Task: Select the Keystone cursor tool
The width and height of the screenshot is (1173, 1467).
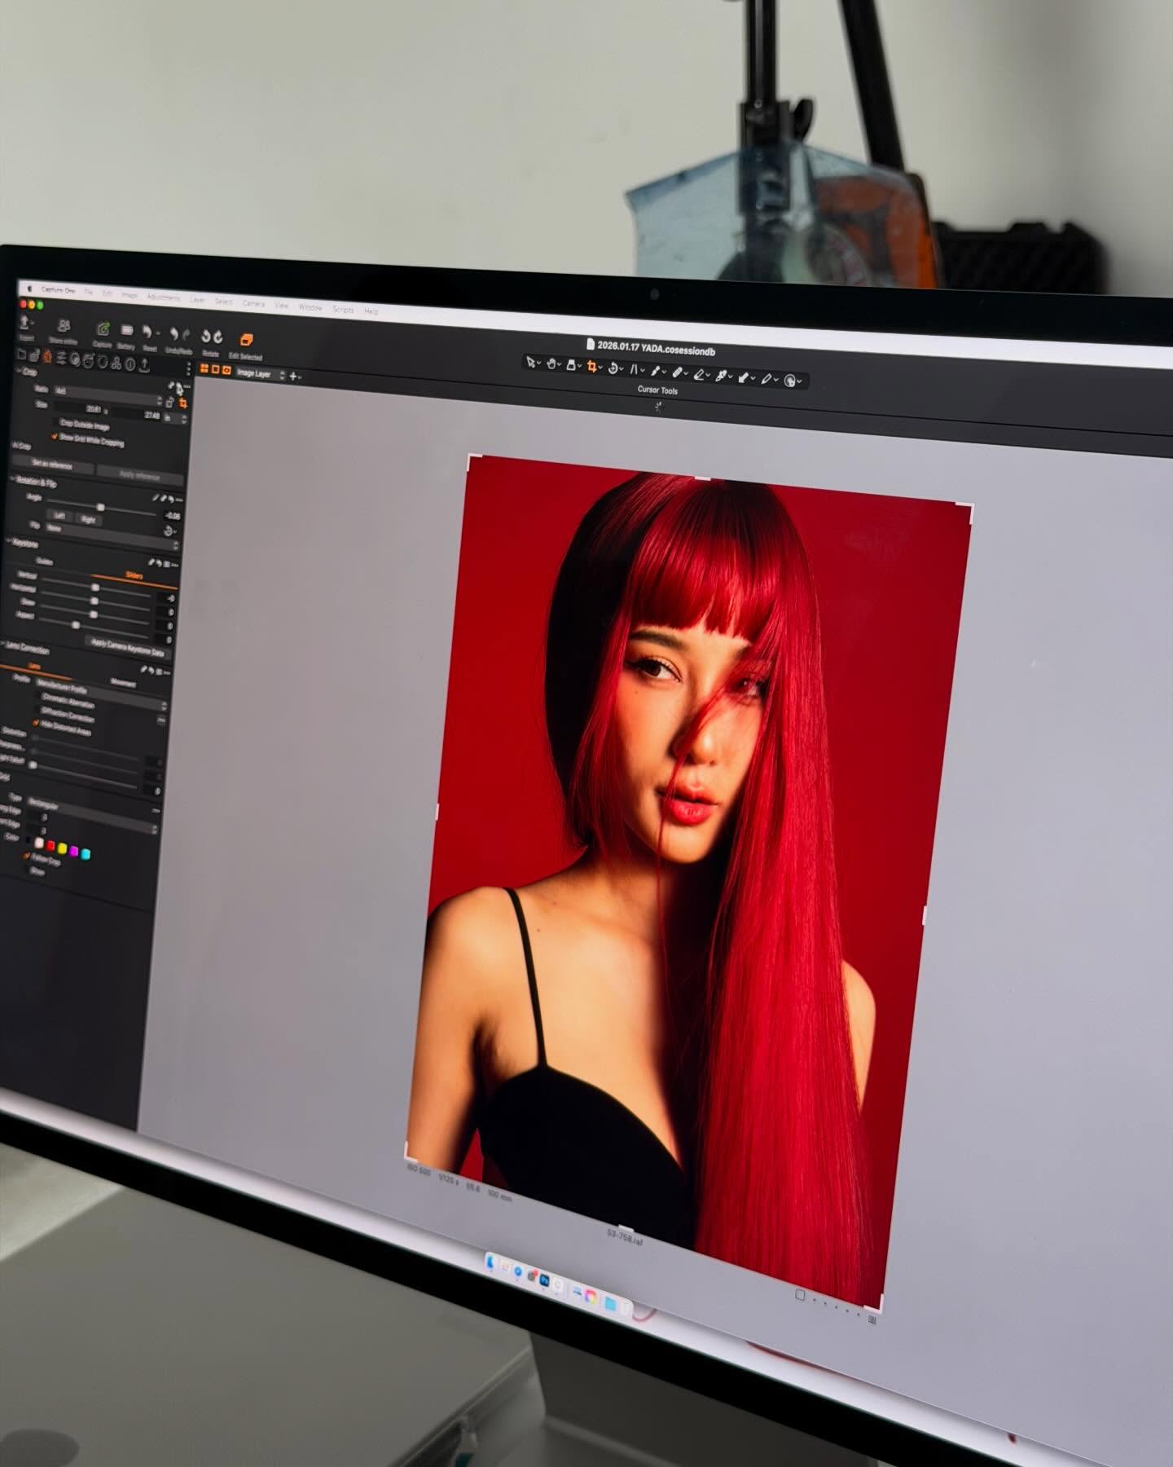Action: [634, 369]
